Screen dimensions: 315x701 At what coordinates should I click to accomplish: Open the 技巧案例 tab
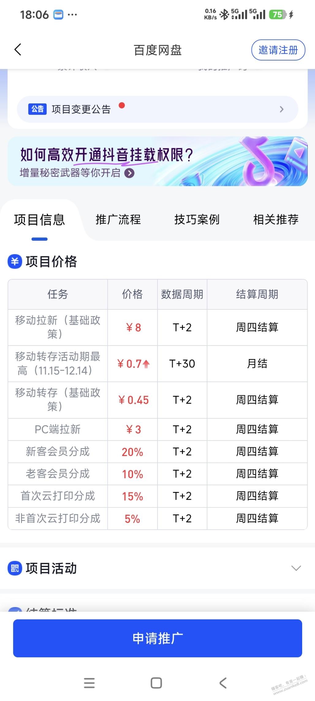point(197,220)
